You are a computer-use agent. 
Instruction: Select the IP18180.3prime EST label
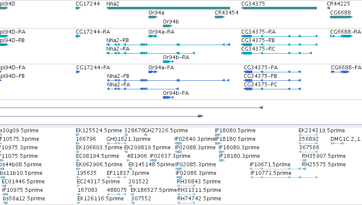(239, 156)
